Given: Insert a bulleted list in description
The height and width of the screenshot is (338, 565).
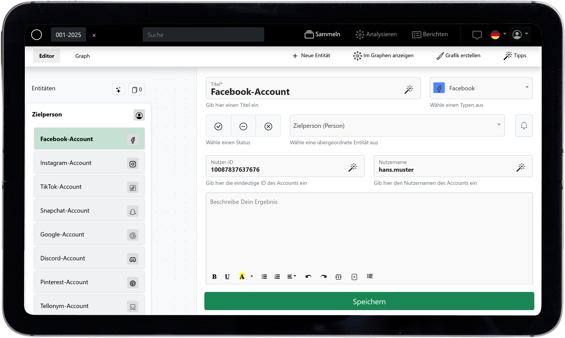Looking at the screenshot, I should click(264, 277).
